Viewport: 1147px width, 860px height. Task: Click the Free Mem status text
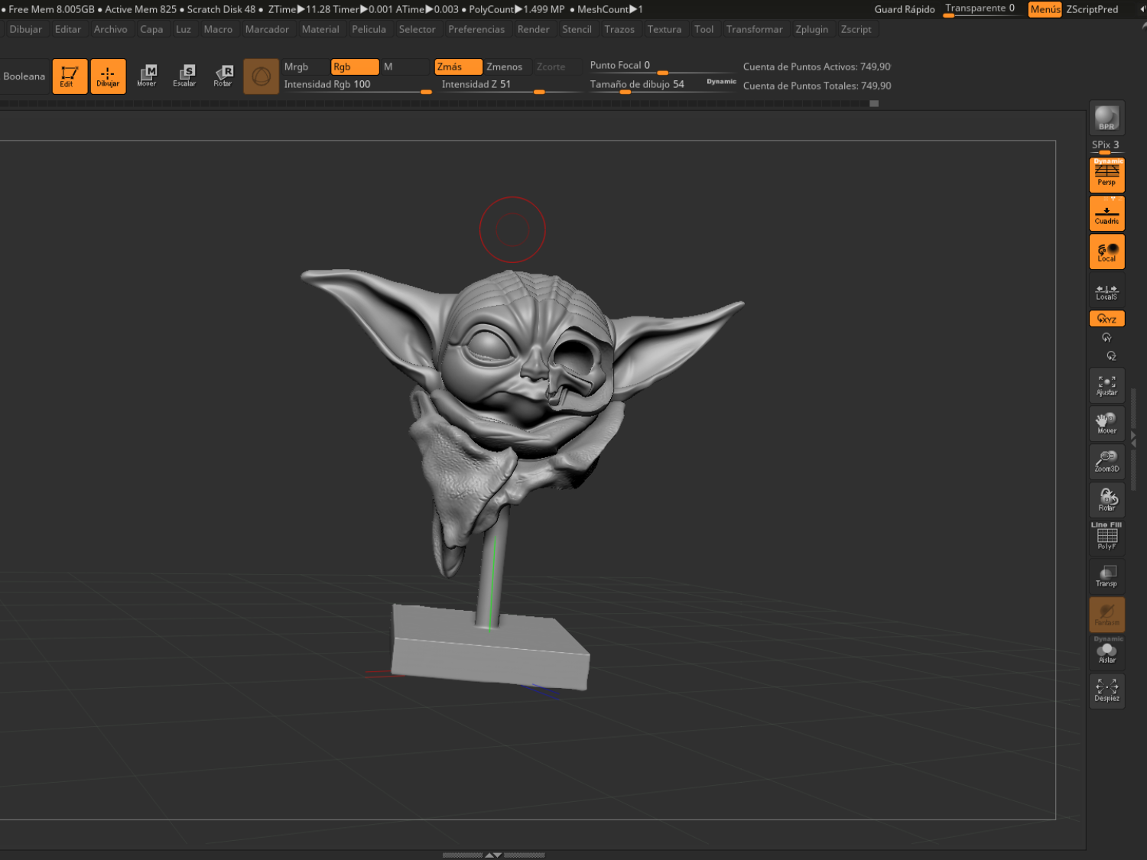point(51,9)
